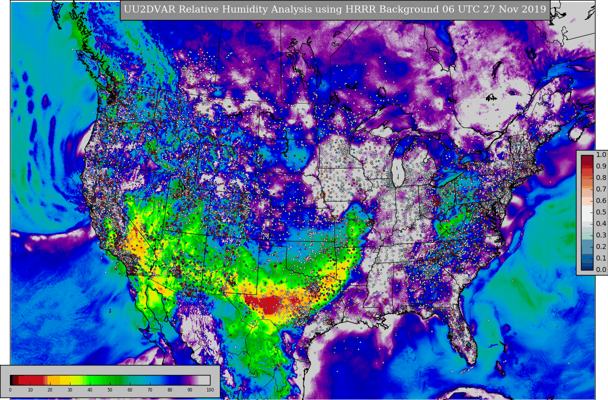Click the 70 tick label on the humidity colorbar
Image resolution: width=608 pixels, height=400 pixels.
pos(150,390)
